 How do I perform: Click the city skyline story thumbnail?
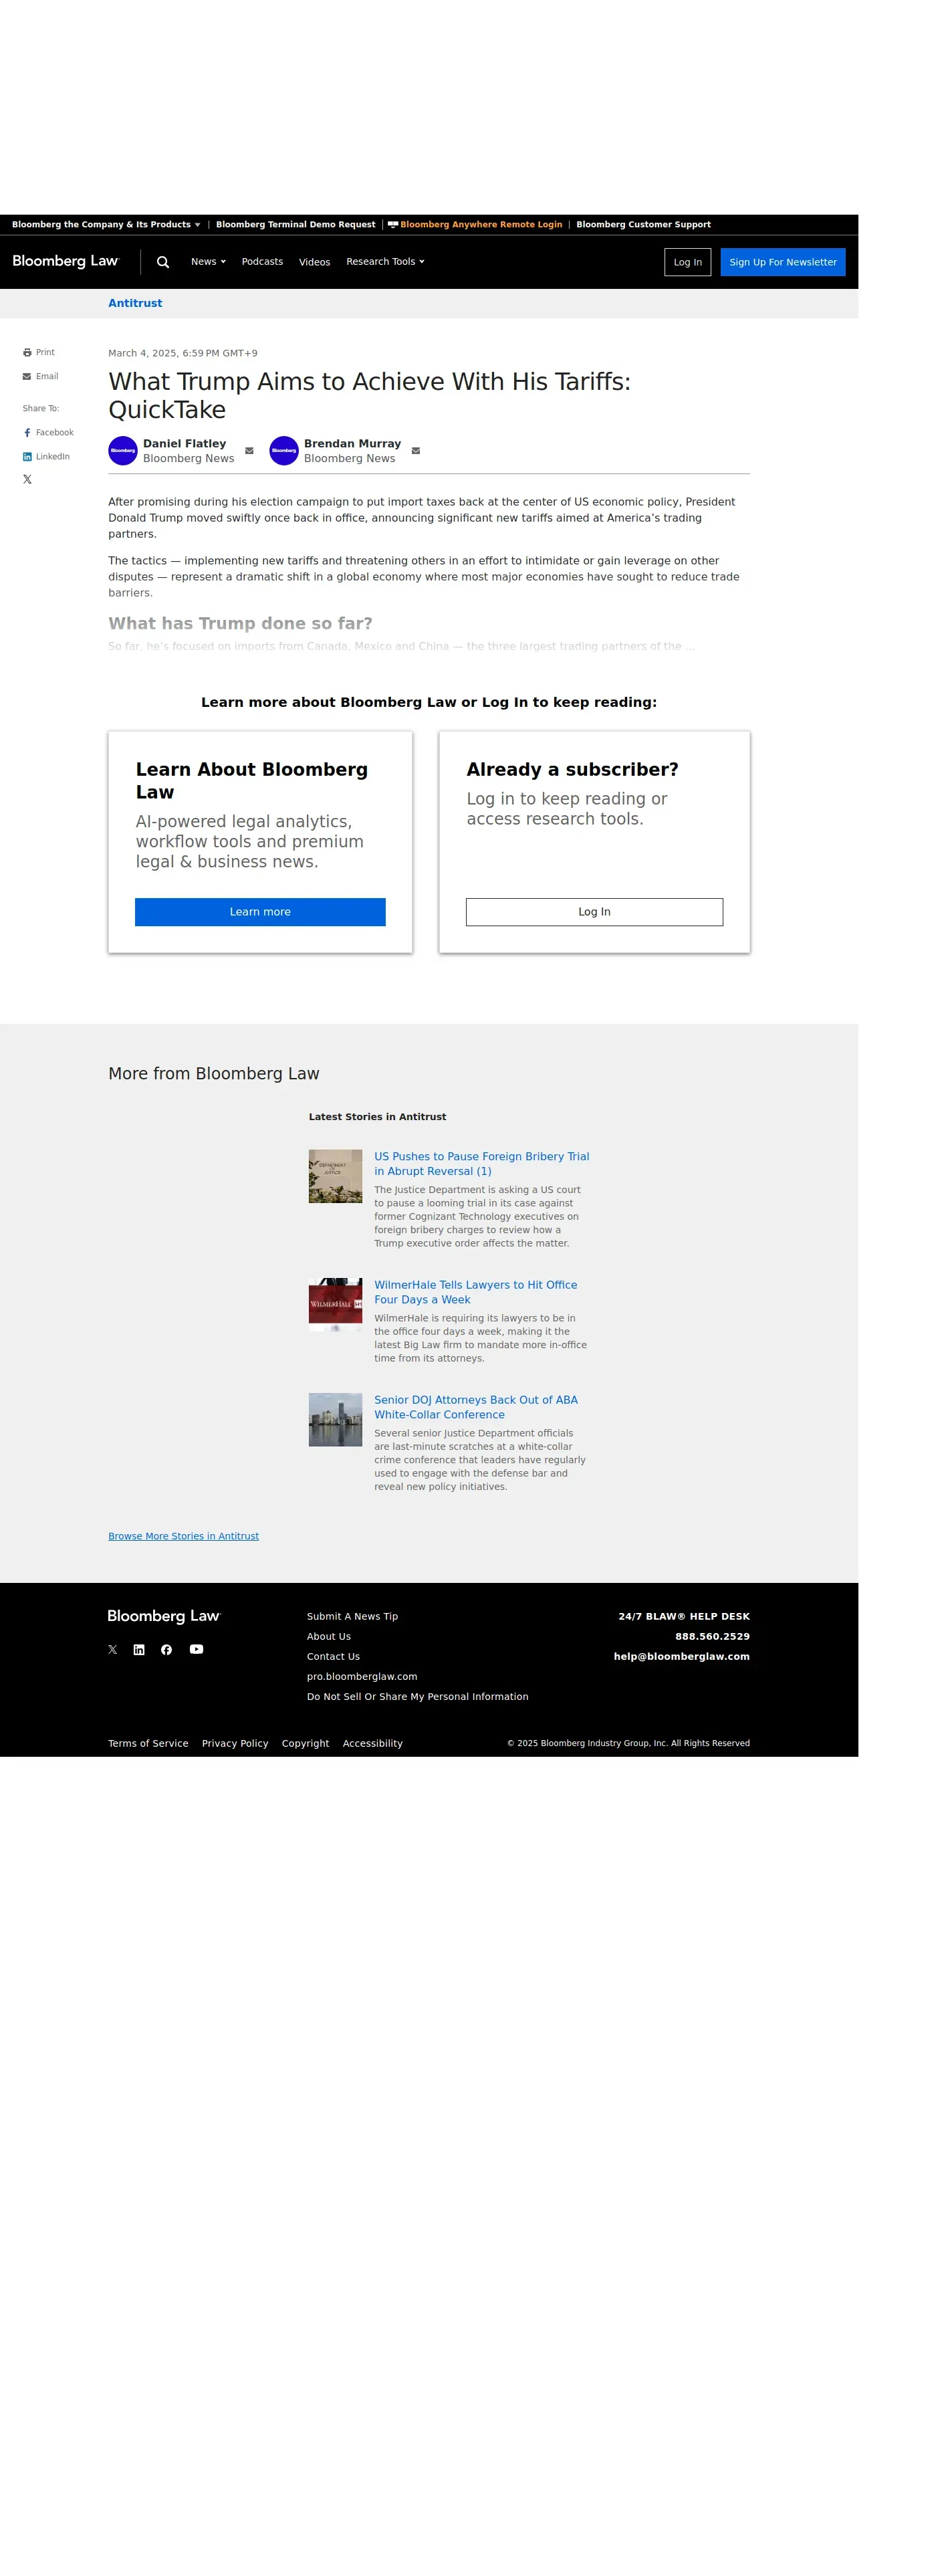click(335, 1420)
